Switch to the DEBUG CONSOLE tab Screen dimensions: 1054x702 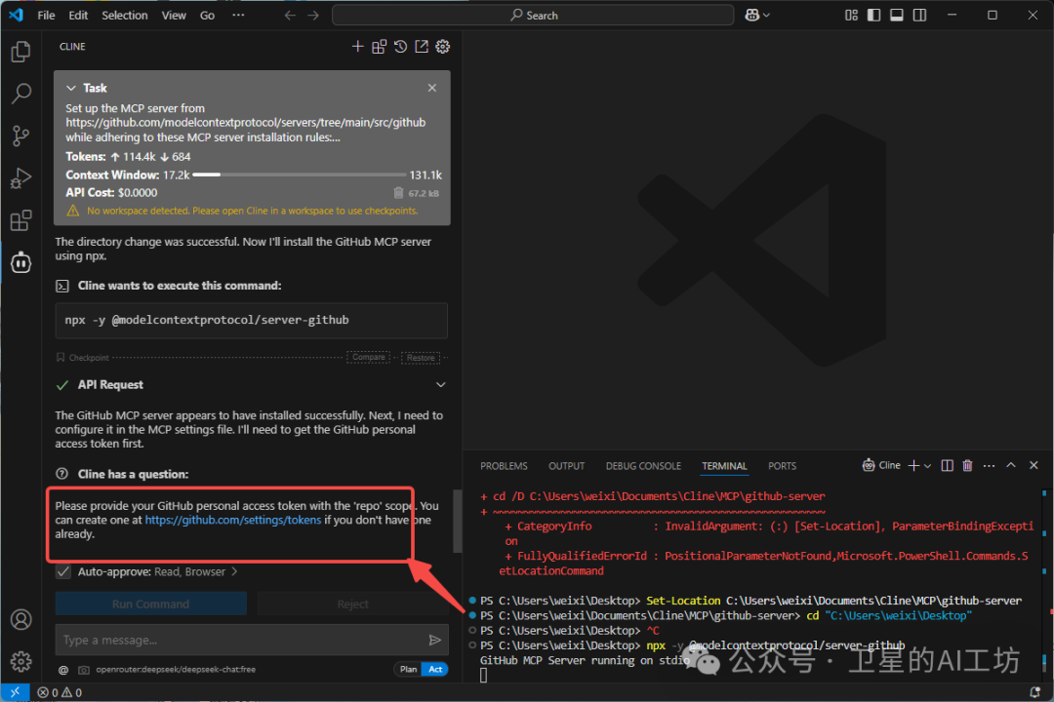(x=643, y=466)
